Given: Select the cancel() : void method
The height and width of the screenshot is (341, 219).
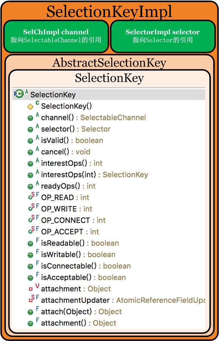Looking at the screenshot, I should pyautogui.click(x=65, y=152).
